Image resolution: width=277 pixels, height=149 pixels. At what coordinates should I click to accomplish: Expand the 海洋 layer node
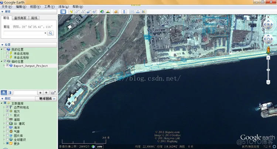pyautogui.click(x=4, y=127)
